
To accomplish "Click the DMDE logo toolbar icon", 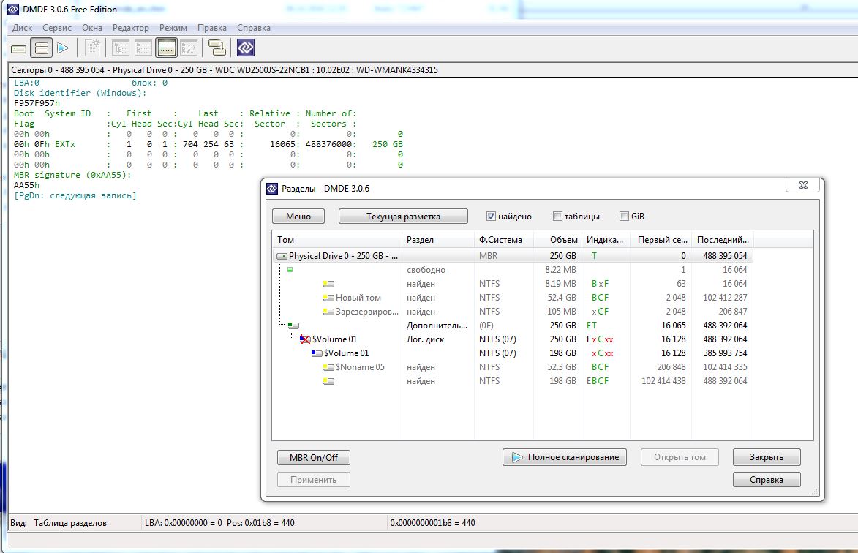I will 246,48.
